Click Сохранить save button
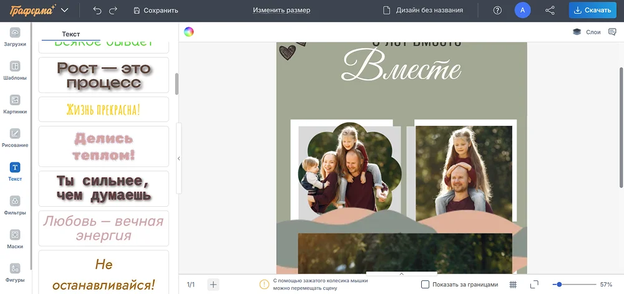The height and width of the screenshot is (294, 624). 156,11
